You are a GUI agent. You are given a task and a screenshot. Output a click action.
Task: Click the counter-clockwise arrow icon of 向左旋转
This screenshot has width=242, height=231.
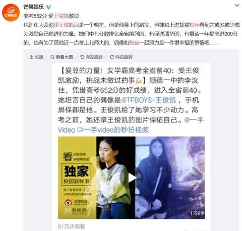point(82,57)
